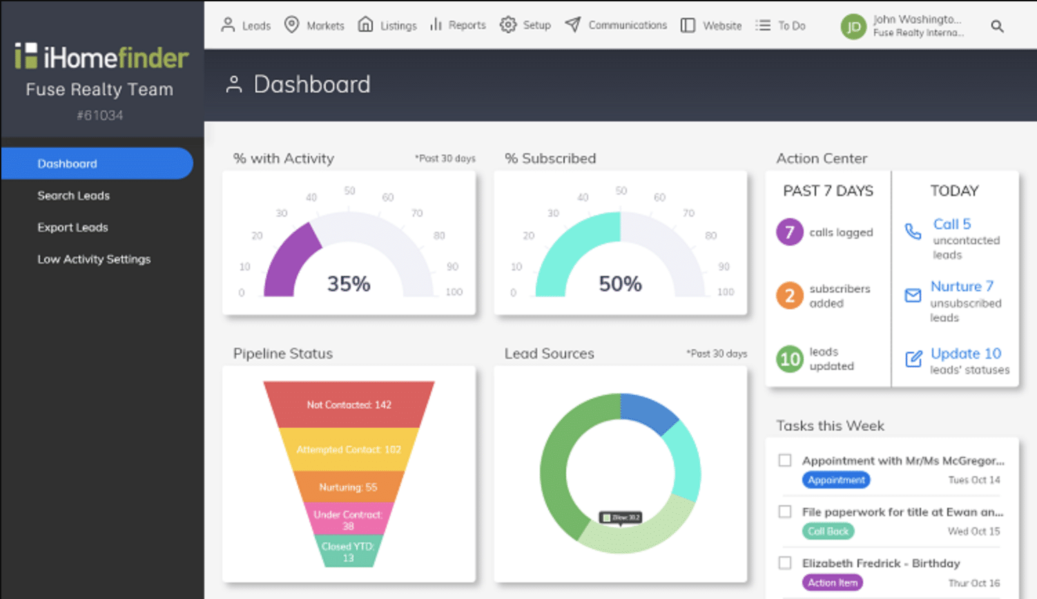Image resolution: width=1037 pixels, height=599 pixels.
Task: Open Low Activity Settings in sidebar
Action: [94, 259]
